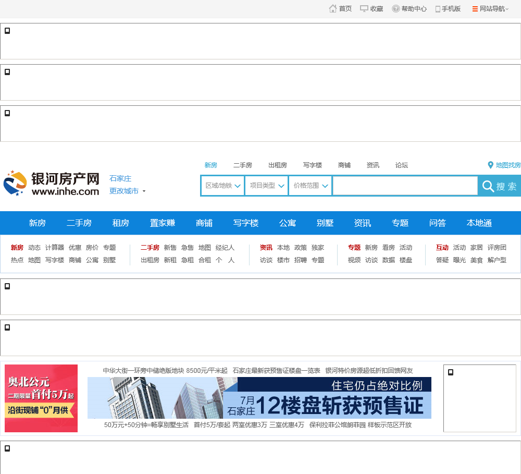Click the 石家庄 city link
Viewport: 521px width, 474px height.
click(x=120, y=179)
